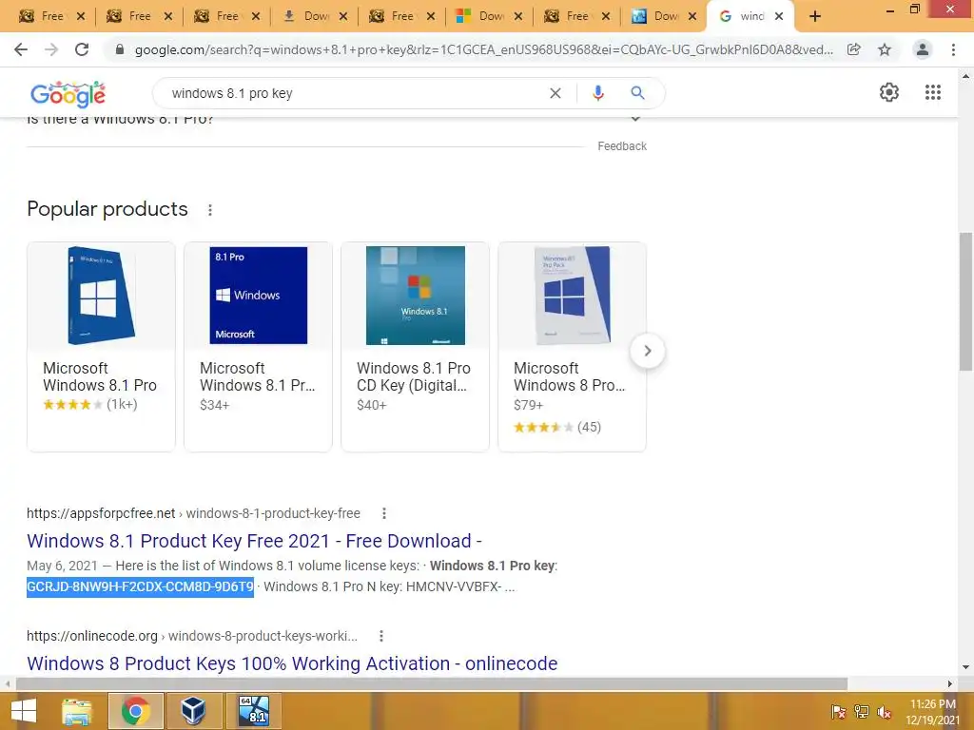This screenshot has height=730, width=974.
Task: Bookmark this page with star
Action: [x=885, y=49]
